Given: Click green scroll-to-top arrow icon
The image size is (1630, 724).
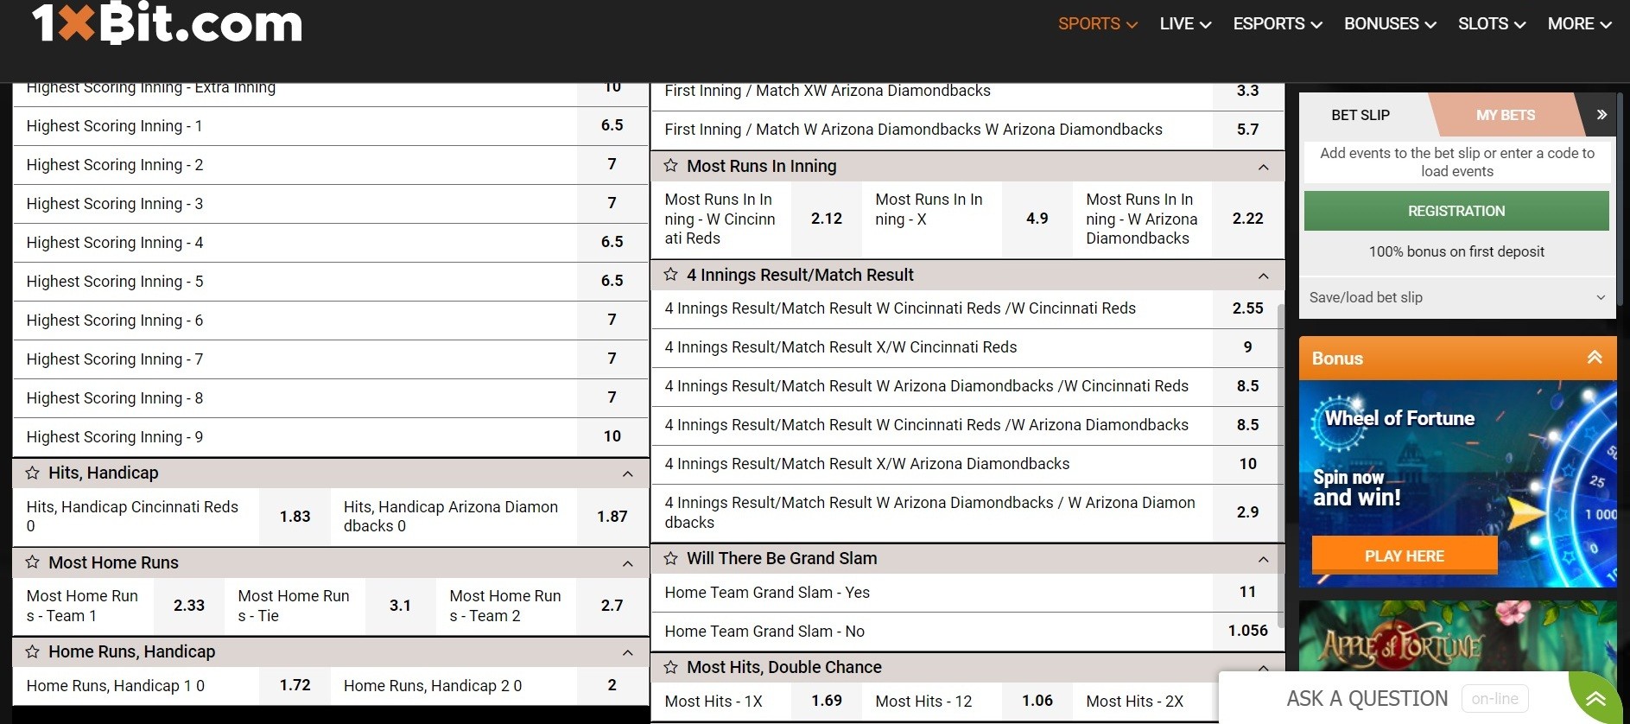Looking at the screenshot, I should tap(1596, 698).
